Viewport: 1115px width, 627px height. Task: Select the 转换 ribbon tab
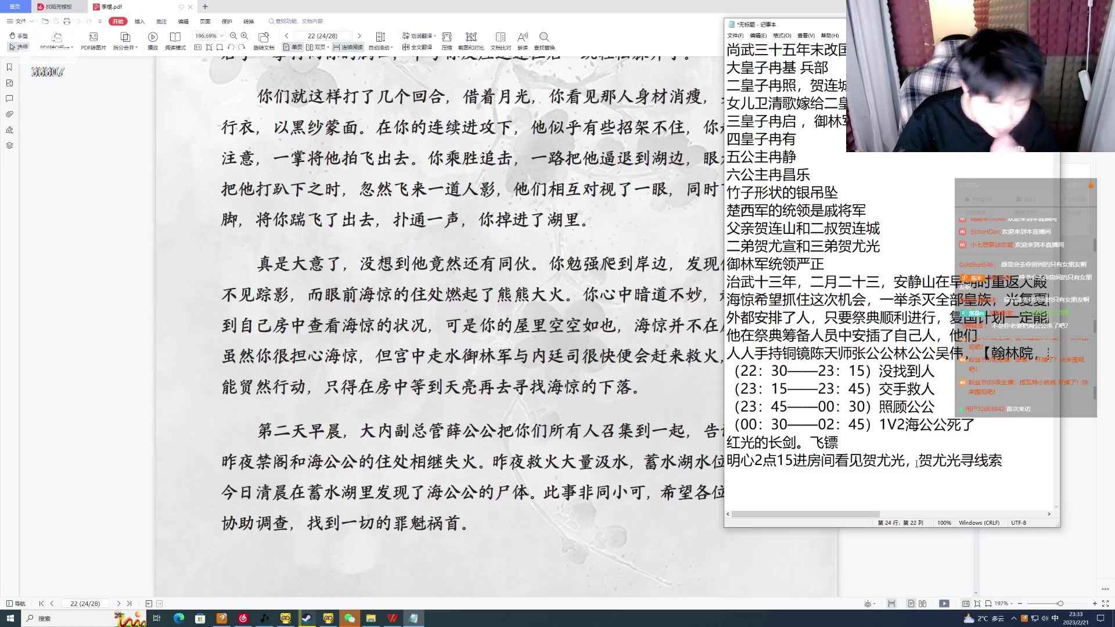click(249, 21)
